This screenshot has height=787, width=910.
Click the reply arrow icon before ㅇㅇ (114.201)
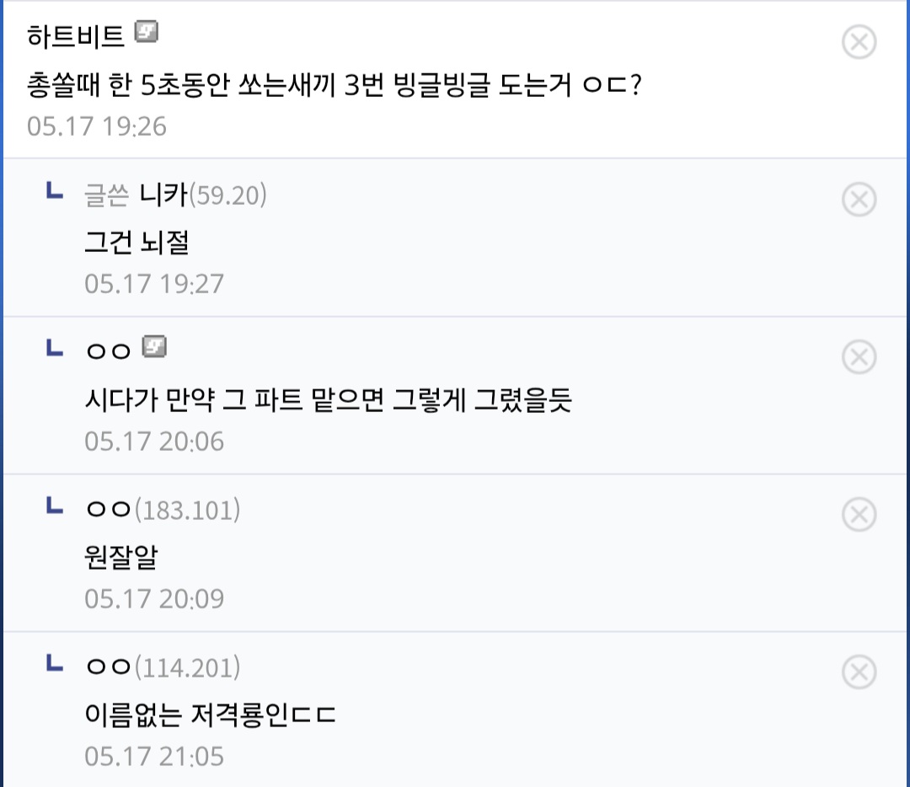click(55, 663)
